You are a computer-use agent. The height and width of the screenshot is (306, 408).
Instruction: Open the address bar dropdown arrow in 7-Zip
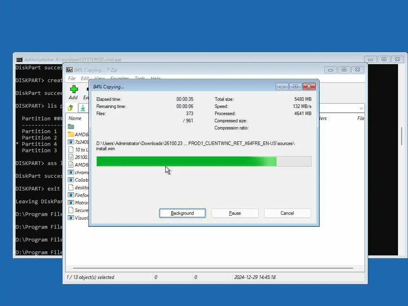point(361,108)
